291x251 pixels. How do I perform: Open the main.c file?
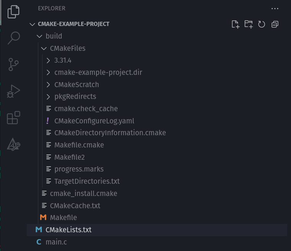tap(56, 242)
